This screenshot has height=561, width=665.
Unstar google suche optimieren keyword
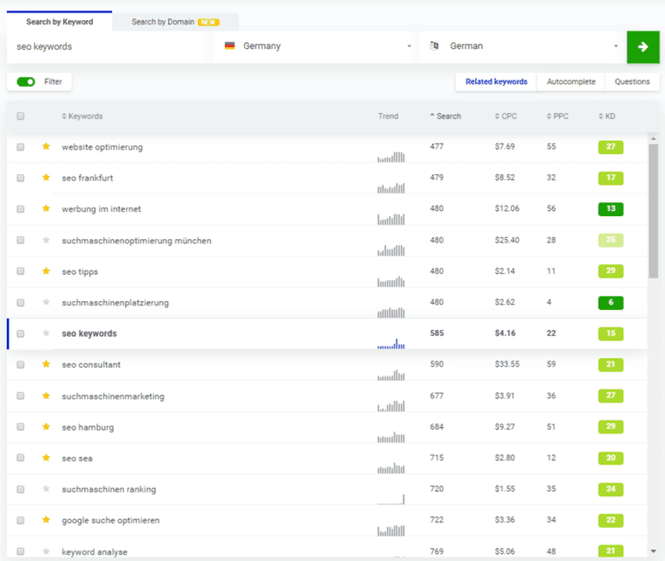46,520
